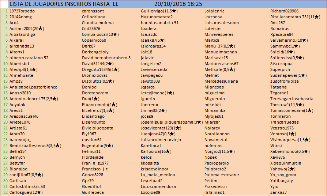Screen dimensions: 327x196
Task: Click the Beatrizballesteros6(3,5★) entry
Action: (35, 146)
